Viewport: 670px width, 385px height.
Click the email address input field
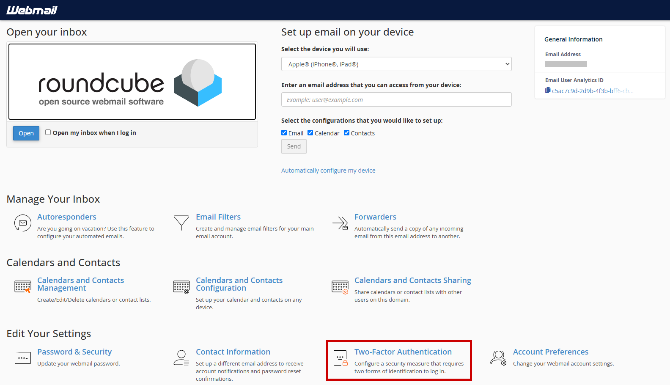click(x=396, y=100)
